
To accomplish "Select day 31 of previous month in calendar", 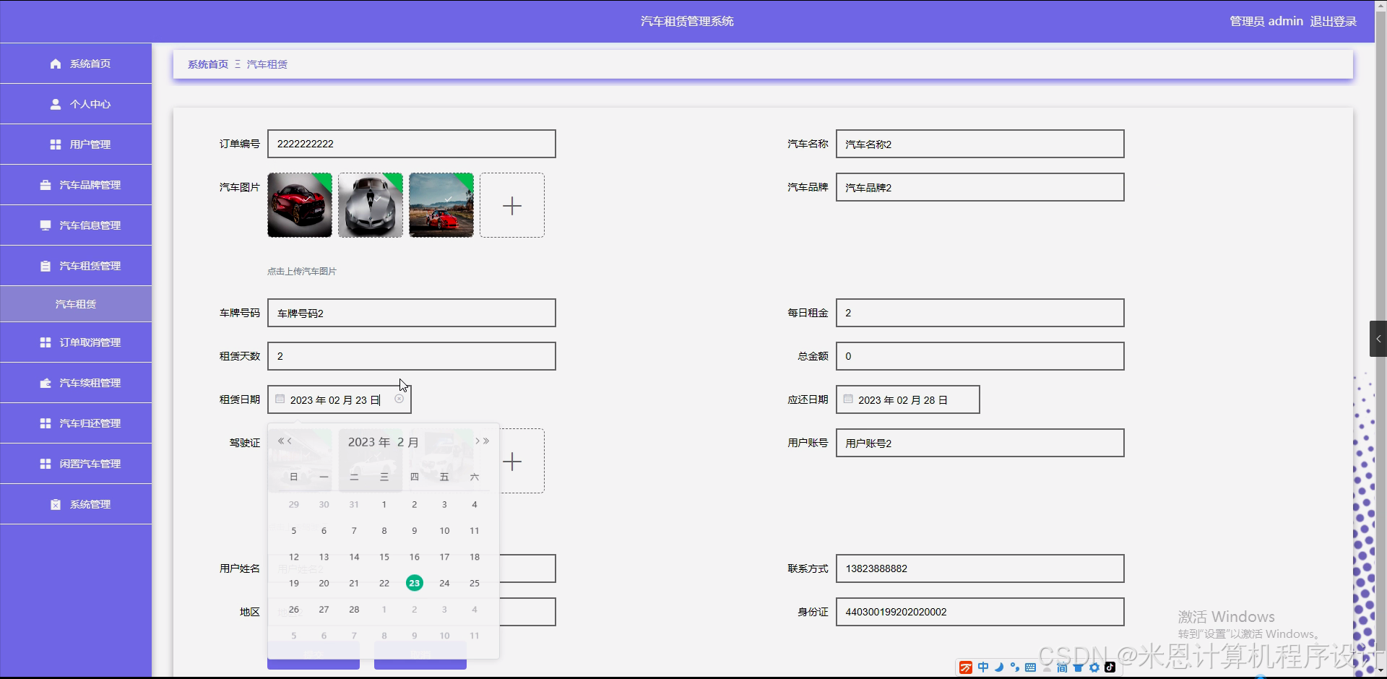I will point(354,504).
